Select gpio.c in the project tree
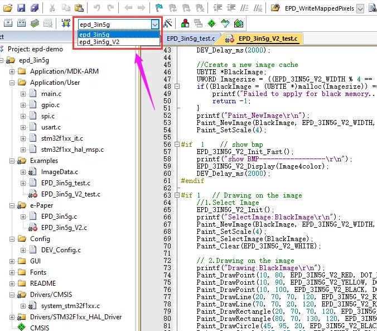Viewport: 377px width, 331px height. (51, 105)
